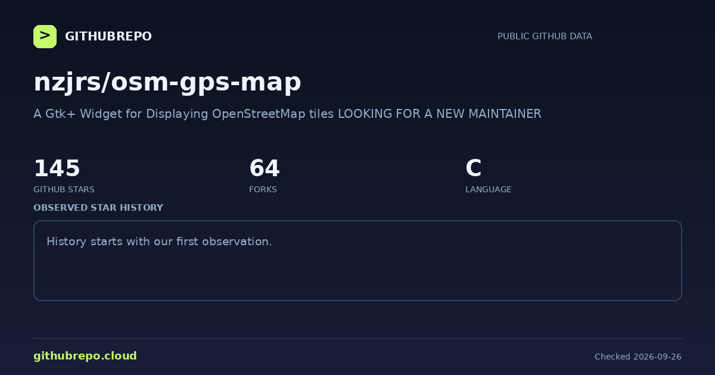The width and height of the screenshot is (715, 375).
Task: Click the nzjrs/osm-gps-map repository title
Action: [x=167, y=82]
